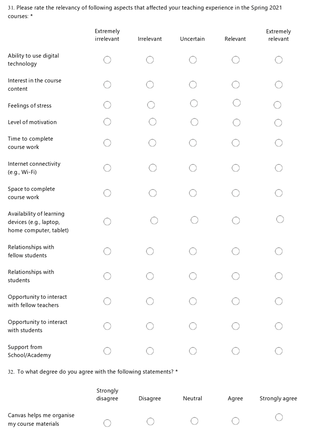Viewport: 309px width, 432px height.
Task: Choose Extremely relevant for Feelings of stress
Action: pyautogui.click(x=277, y=105)
